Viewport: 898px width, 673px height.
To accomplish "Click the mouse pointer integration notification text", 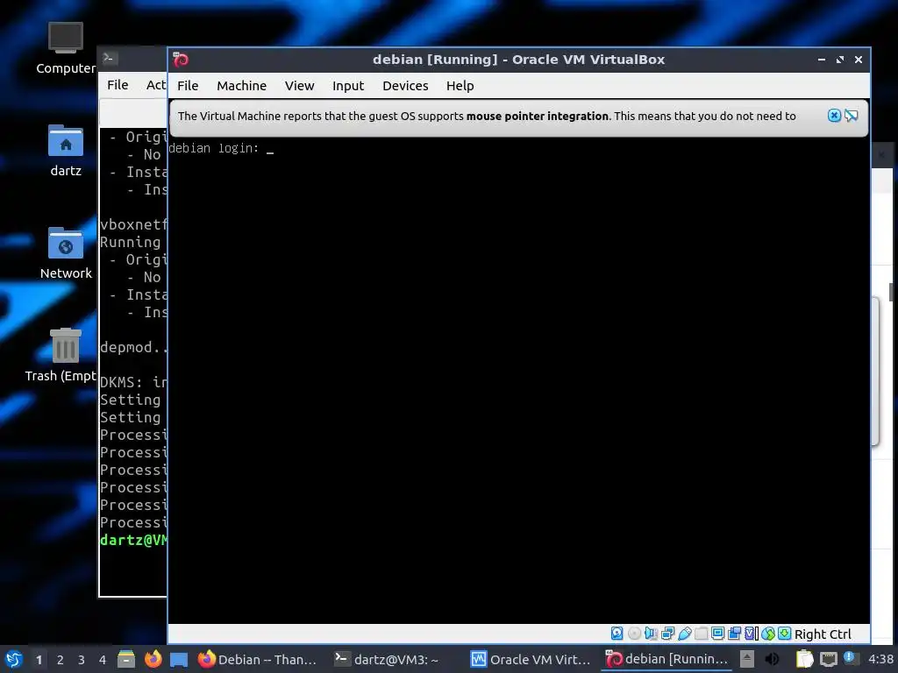I will 487,116.
